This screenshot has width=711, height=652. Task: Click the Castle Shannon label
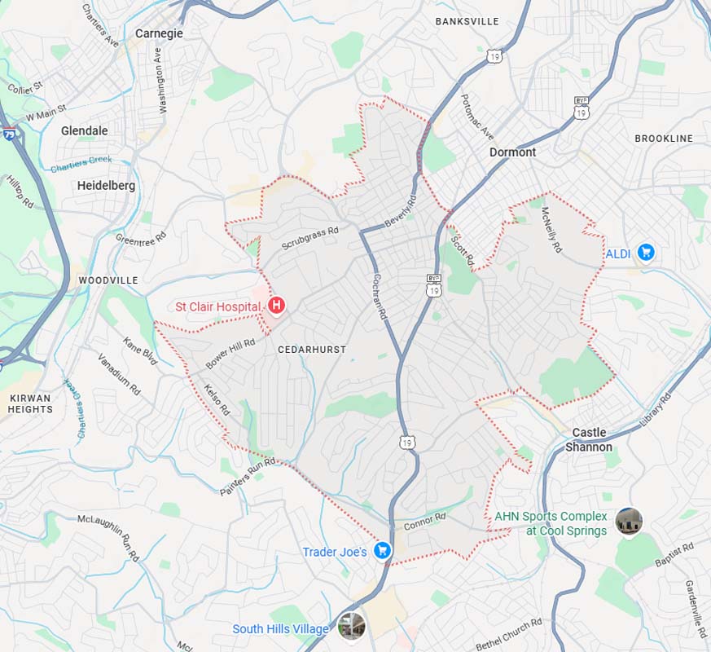pos(589,439)
